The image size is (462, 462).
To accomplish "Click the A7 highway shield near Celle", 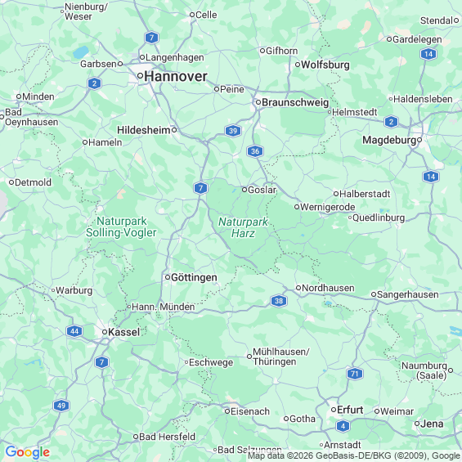I will [151, 38].
